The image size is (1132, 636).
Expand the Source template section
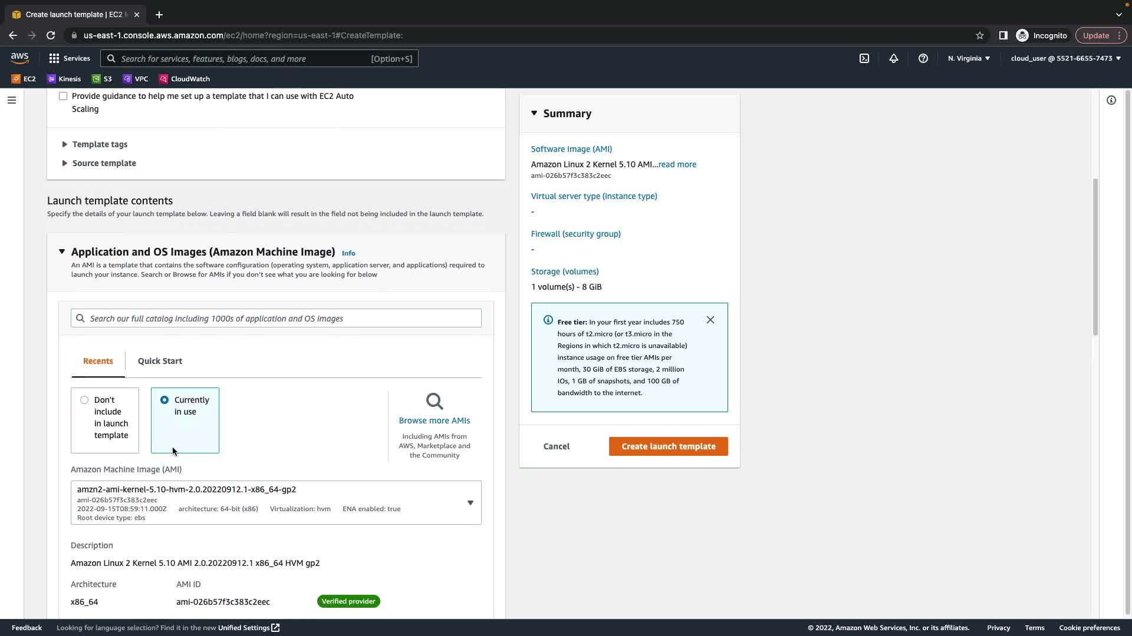[103, 163]
